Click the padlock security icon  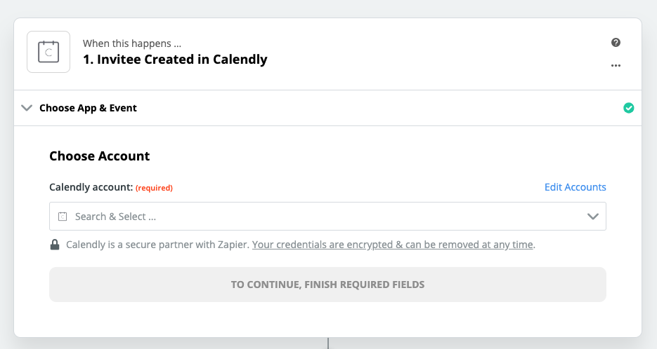[x=55, y=245]
